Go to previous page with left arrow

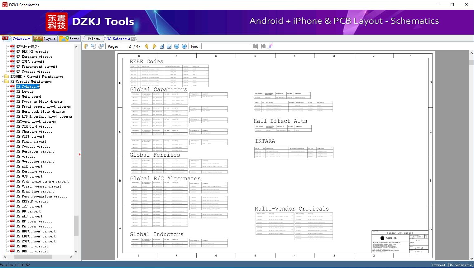pyautogui.click(x=146, y=46)
